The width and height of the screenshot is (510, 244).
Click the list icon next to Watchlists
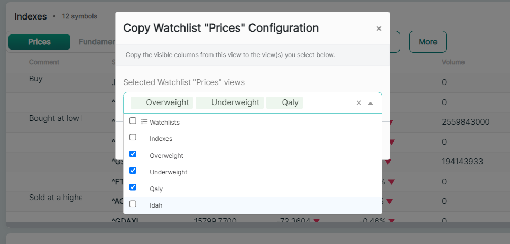[x=144, y=121]
